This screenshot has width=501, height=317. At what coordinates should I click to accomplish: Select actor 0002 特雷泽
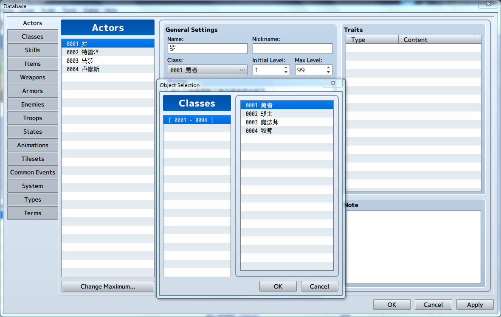[x=108, y=52]
